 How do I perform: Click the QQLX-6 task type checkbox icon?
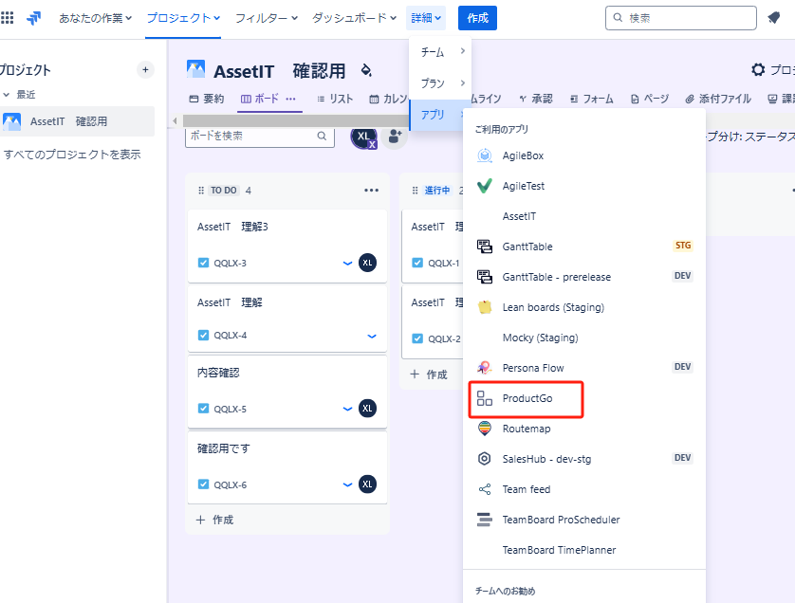(x=203, y=484)
